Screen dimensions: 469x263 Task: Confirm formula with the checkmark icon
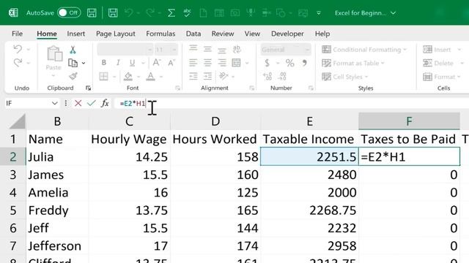[91, 103]
